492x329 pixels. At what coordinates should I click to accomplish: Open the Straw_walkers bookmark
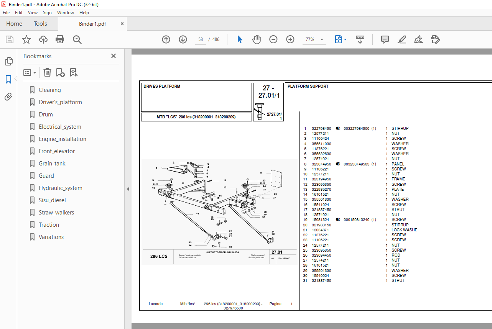(x=56, y=213)
